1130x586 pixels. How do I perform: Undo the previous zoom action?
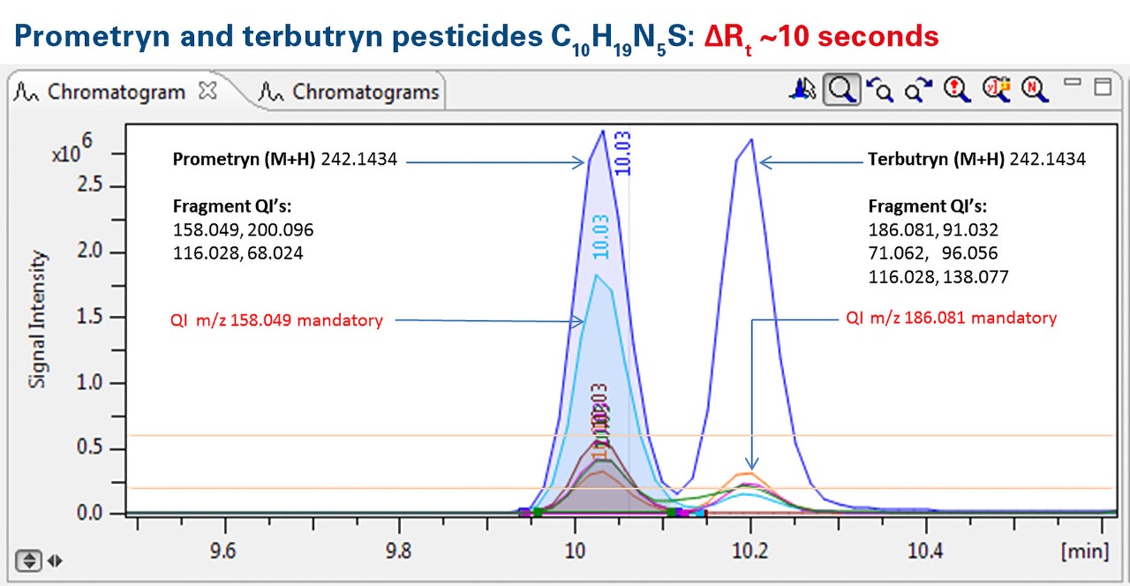pyautogui.click(x=880, y=90)
